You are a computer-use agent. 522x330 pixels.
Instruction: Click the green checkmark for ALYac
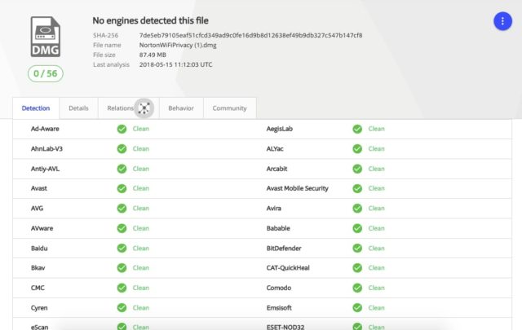[x=357, y=148]
